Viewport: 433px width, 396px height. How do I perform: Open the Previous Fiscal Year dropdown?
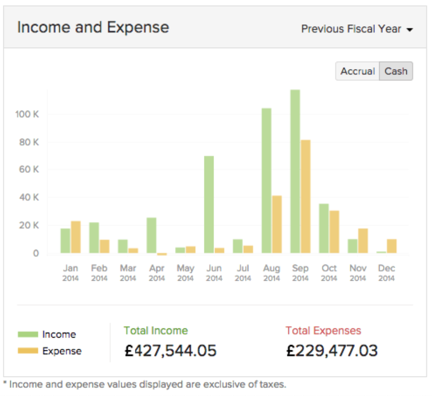357,29
